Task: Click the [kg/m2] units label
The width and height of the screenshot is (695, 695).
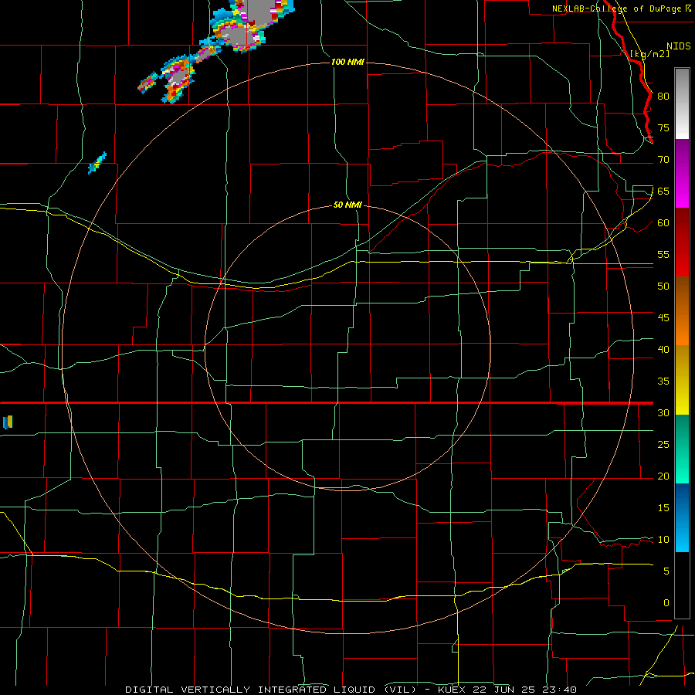Action: click(649, 54)
